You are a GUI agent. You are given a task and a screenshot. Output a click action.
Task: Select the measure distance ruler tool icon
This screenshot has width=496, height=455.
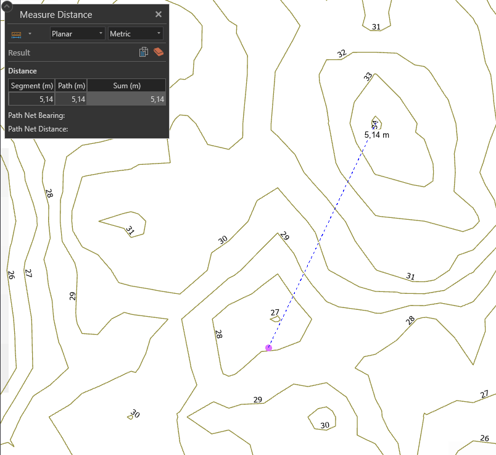16,34
